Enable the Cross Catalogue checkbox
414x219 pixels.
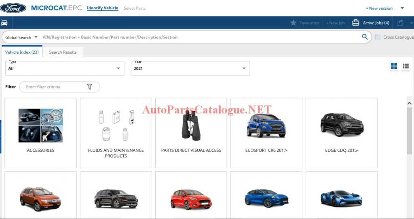pyautogui.click(x=378, y=37)
